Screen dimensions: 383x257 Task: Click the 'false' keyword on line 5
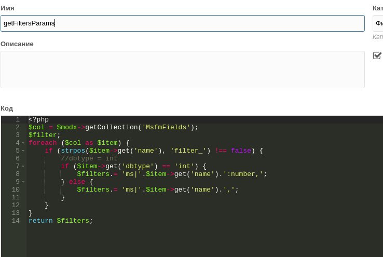point(241,151)
